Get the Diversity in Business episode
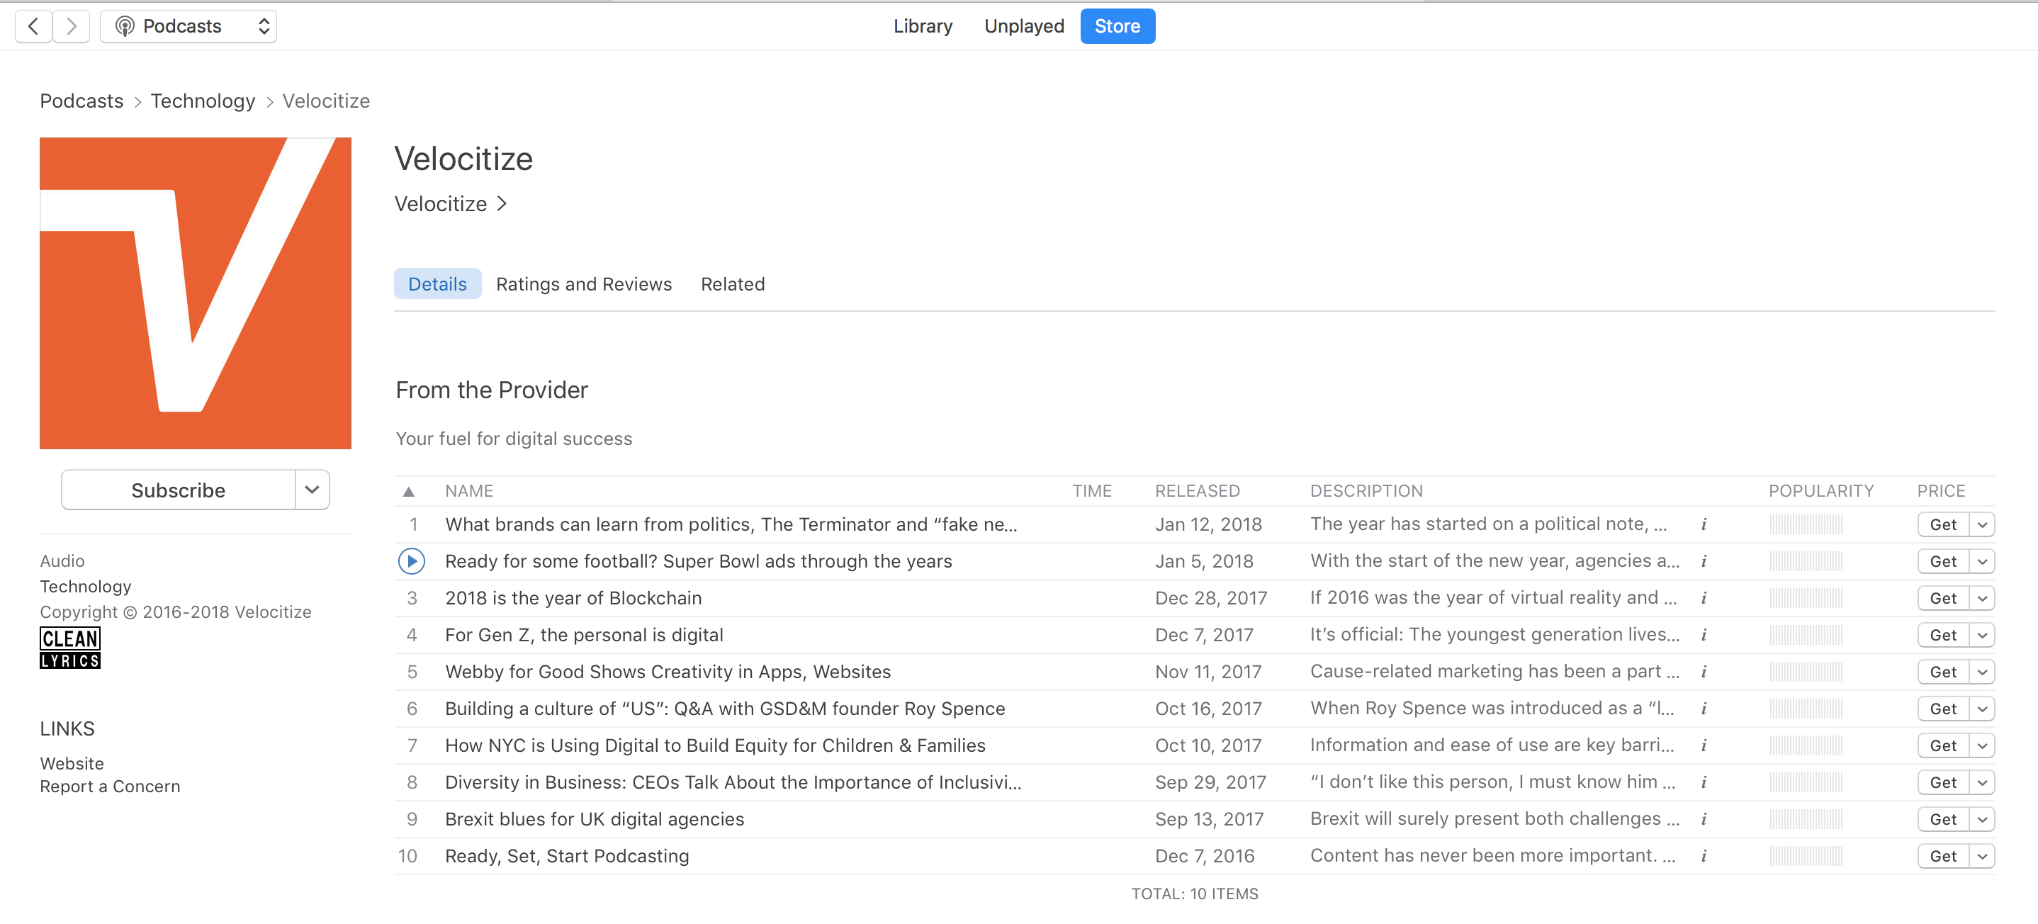The width and height of the screenshot is (2038, 924). click(x=1943, y=782)
